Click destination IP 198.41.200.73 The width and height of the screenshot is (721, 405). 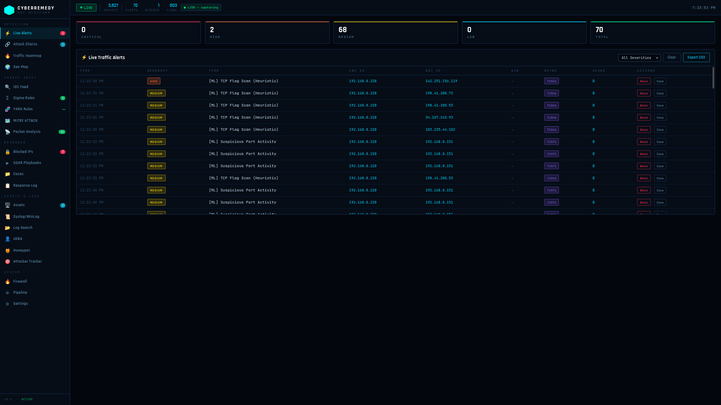[x=439, y=93]
